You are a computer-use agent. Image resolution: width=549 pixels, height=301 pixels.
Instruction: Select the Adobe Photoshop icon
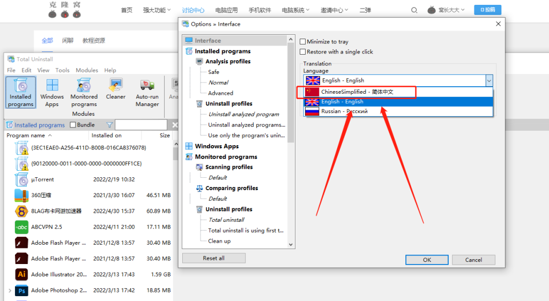tap(21, 290)
